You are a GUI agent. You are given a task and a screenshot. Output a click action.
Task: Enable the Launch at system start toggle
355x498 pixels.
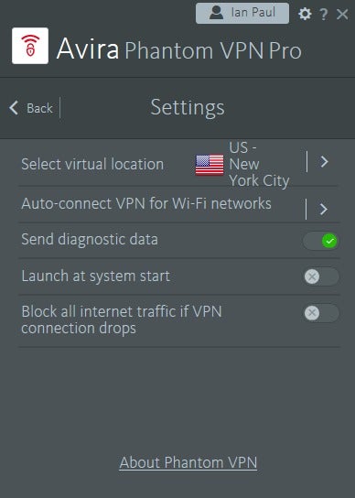click(x=321, y=276)
